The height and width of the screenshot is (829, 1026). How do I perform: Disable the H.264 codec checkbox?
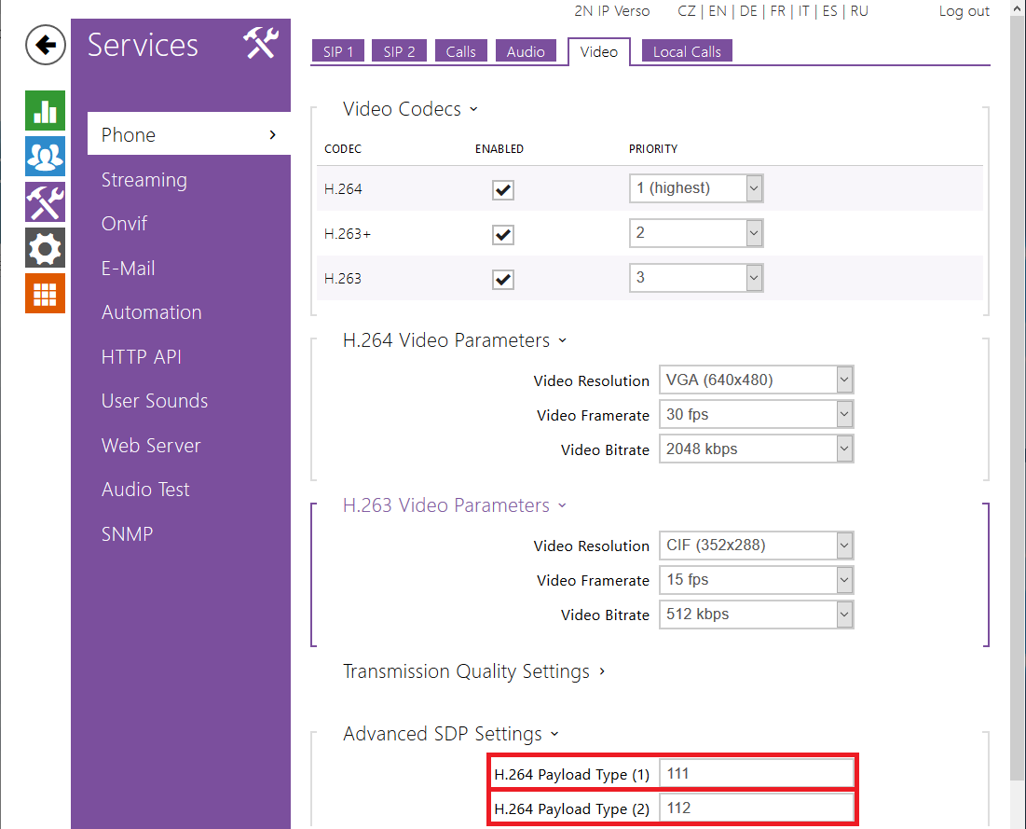pos(503,190)
